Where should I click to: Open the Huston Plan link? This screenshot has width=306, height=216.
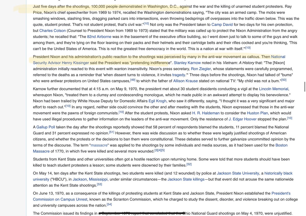coord(257,113)
